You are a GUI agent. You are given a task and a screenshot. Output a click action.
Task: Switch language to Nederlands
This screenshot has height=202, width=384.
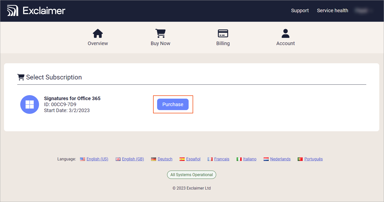280,159
